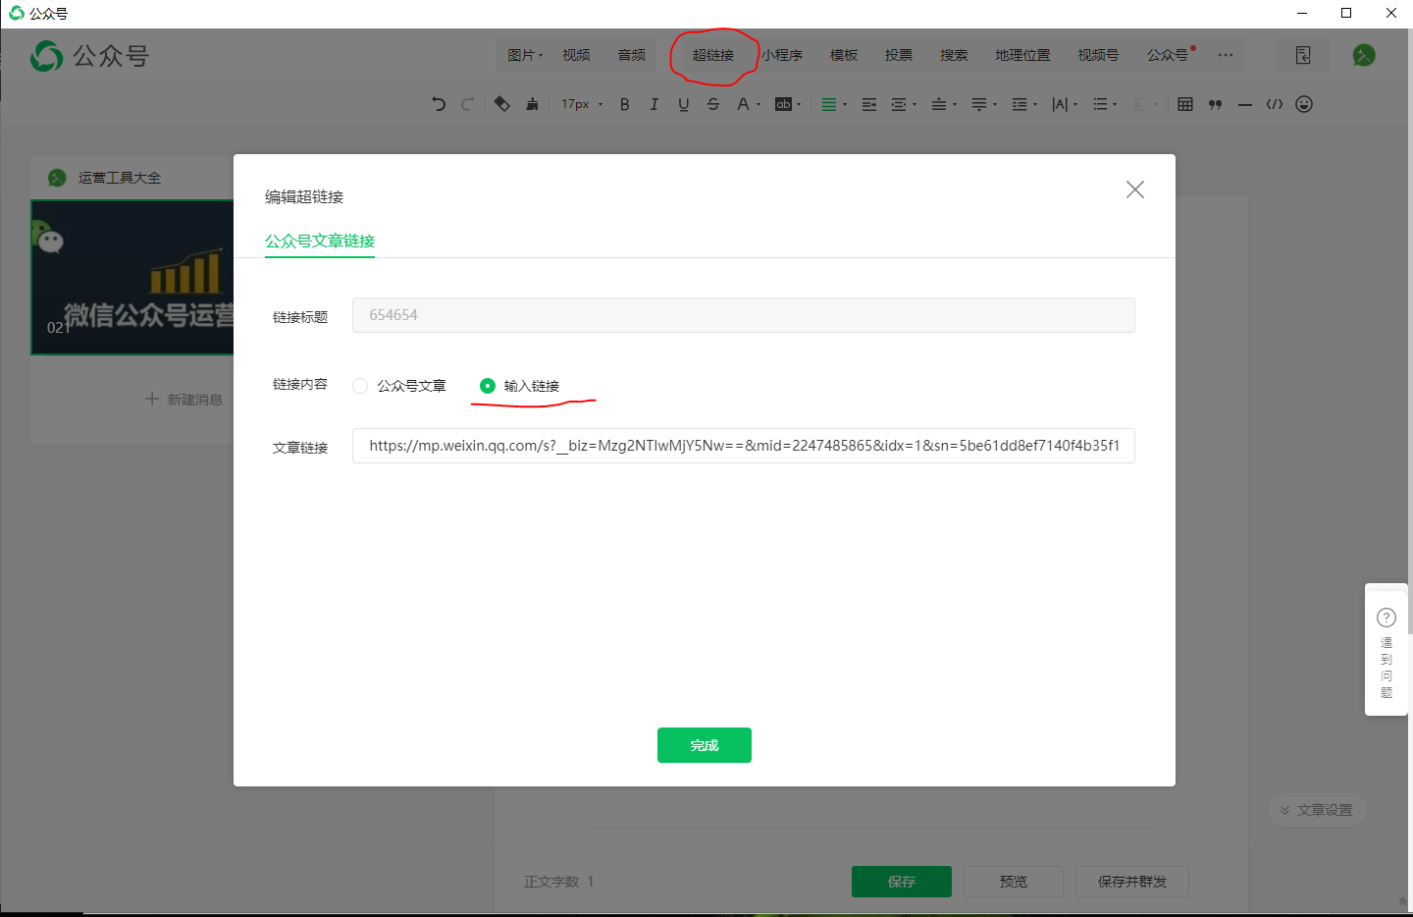Image resolution: width=1413 pixels, height=917 pixels.
Task: Insert a horizontal divider line
Action: pyautogui.click(x=1244, y=104)
